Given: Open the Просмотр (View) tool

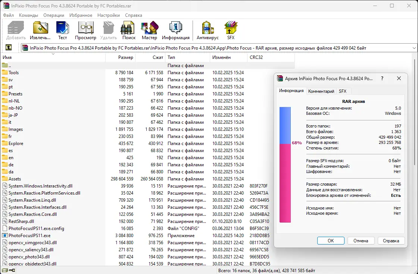Looking at the screenshot, I should pyautogui.click(x=85, y=28).
